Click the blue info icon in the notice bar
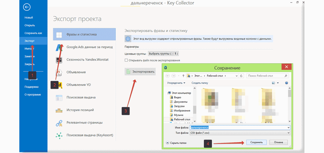324x153 pixels. coord(128,39)
